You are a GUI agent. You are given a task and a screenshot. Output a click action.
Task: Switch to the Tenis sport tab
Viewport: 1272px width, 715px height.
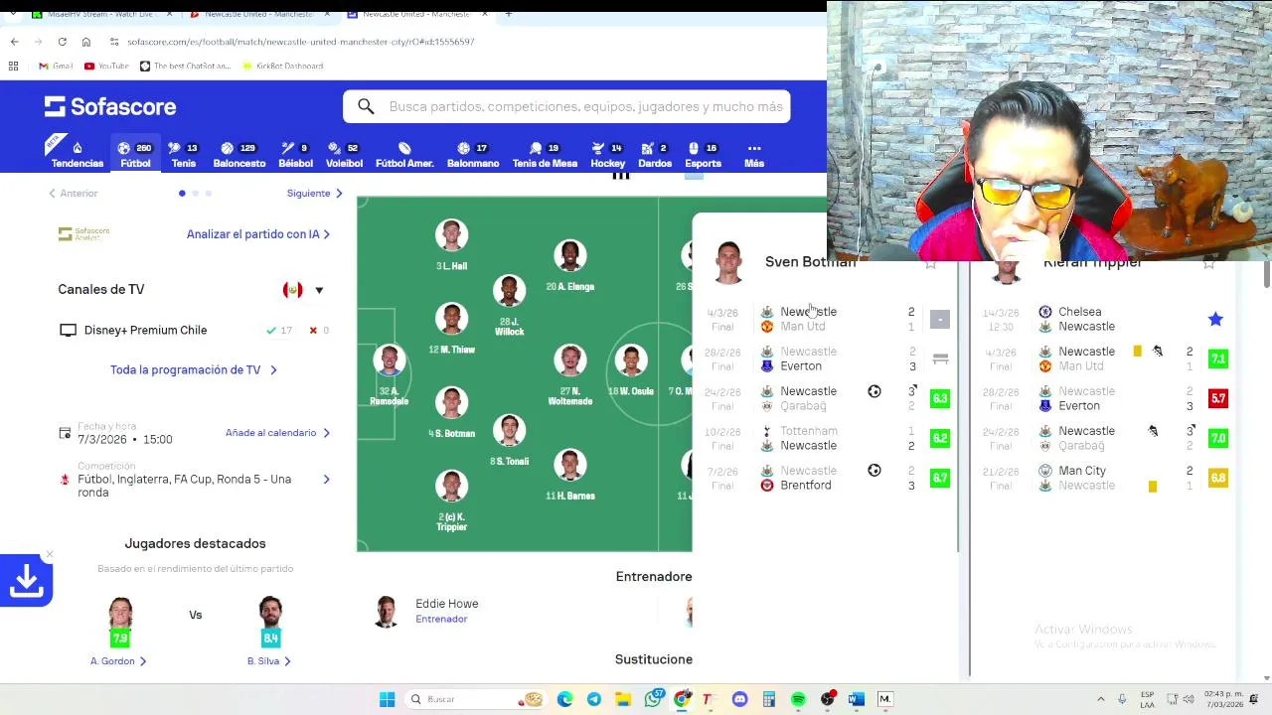click(183, 155)
